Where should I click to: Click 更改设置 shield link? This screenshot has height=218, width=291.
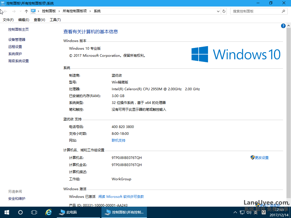click(x=259, y=158)
